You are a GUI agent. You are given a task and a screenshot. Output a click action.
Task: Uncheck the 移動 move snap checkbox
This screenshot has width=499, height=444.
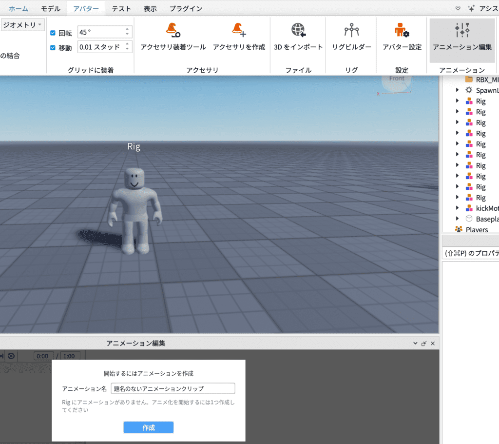53,48
